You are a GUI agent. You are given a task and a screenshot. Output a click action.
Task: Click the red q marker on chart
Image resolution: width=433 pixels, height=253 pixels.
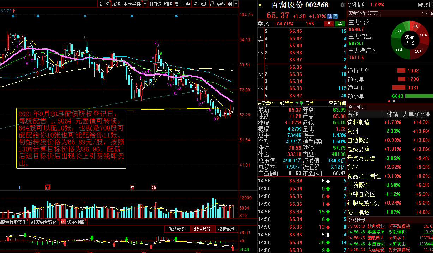tap(48, 188)
